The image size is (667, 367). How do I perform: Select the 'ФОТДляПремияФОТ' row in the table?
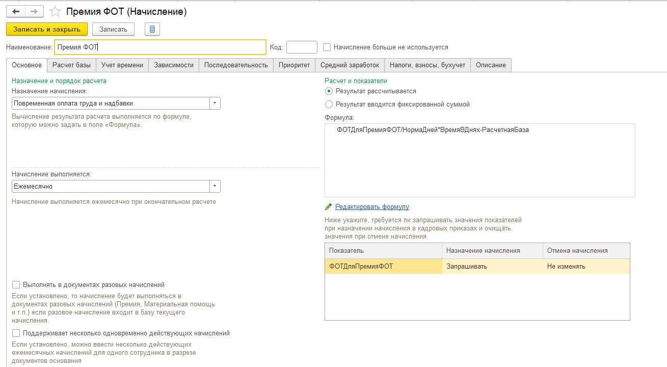click(x=383, y=267)
